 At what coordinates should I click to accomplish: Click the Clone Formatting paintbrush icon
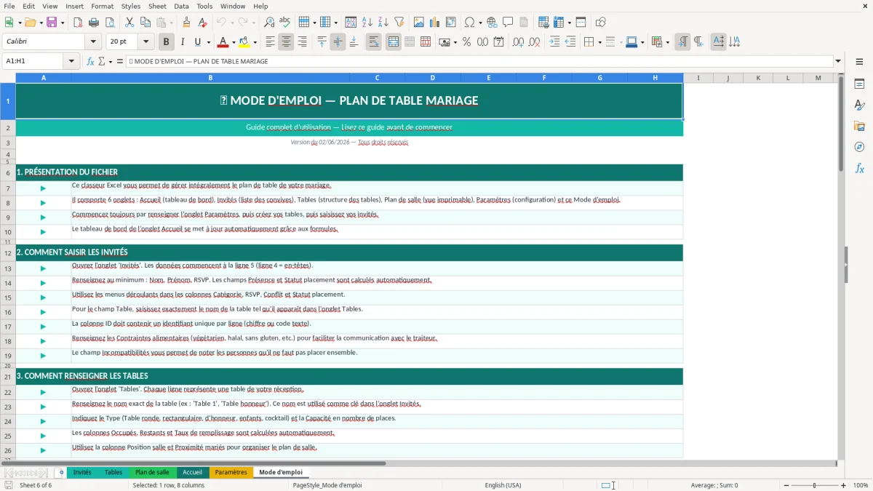[186, 23]
